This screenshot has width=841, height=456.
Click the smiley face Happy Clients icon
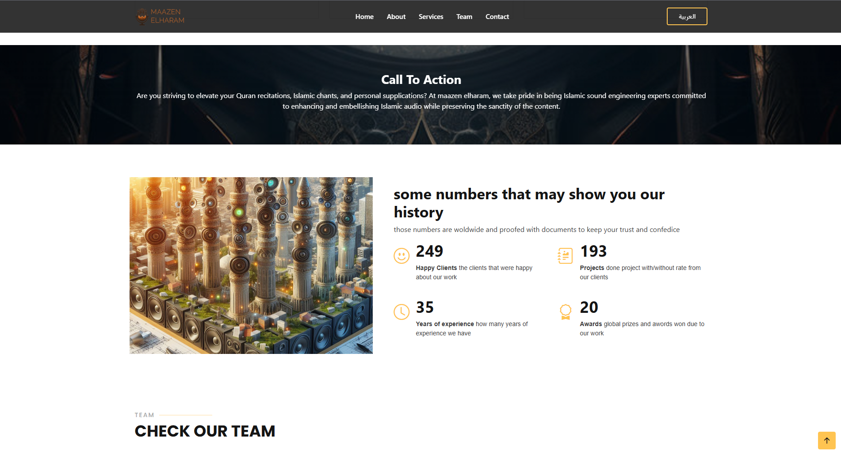click(401, 256)
